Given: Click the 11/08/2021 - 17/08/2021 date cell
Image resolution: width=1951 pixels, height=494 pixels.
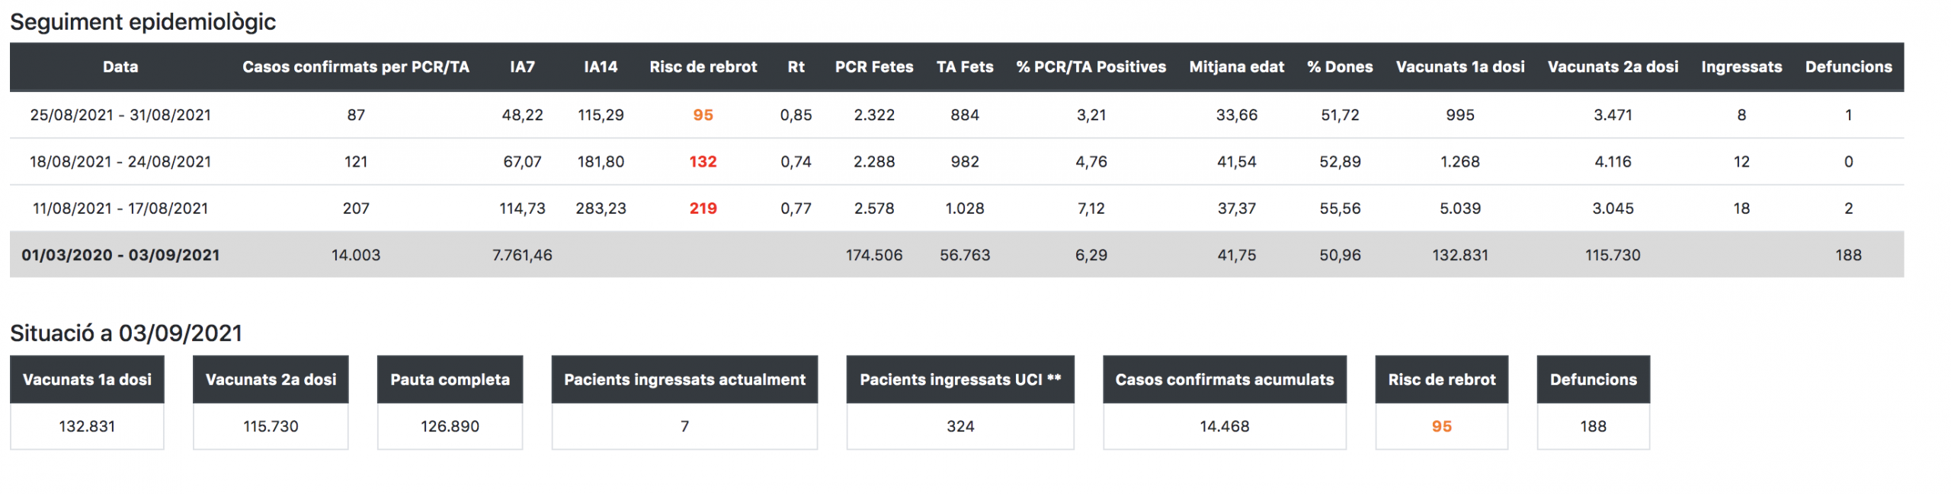Looking at the screenshot, I should [120, 209].
